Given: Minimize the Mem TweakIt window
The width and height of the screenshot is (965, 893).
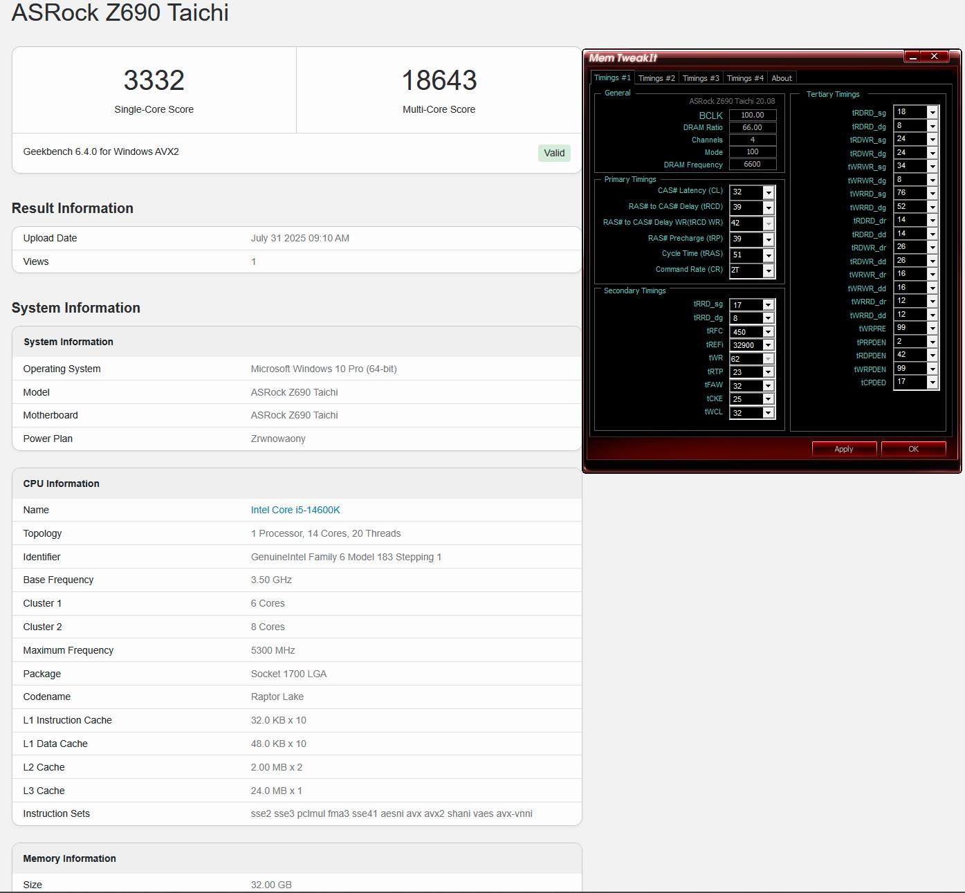Looking at the screenshot, I should [913, 57].
